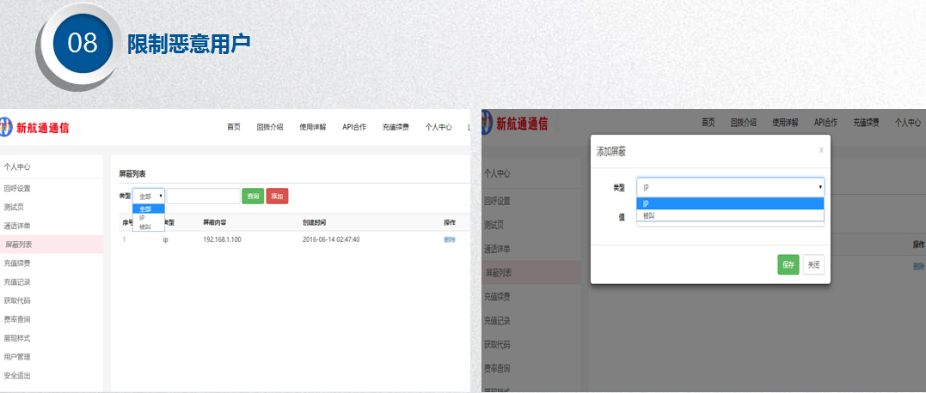This screenshot has width=926, height=393.
Task: Select 通话详单 in the left screenshot's sidebar
Action: pos(17,226)
